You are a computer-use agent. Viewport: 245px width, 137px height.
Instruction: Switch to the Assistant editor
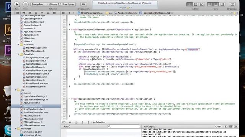[x=196, y=4]
